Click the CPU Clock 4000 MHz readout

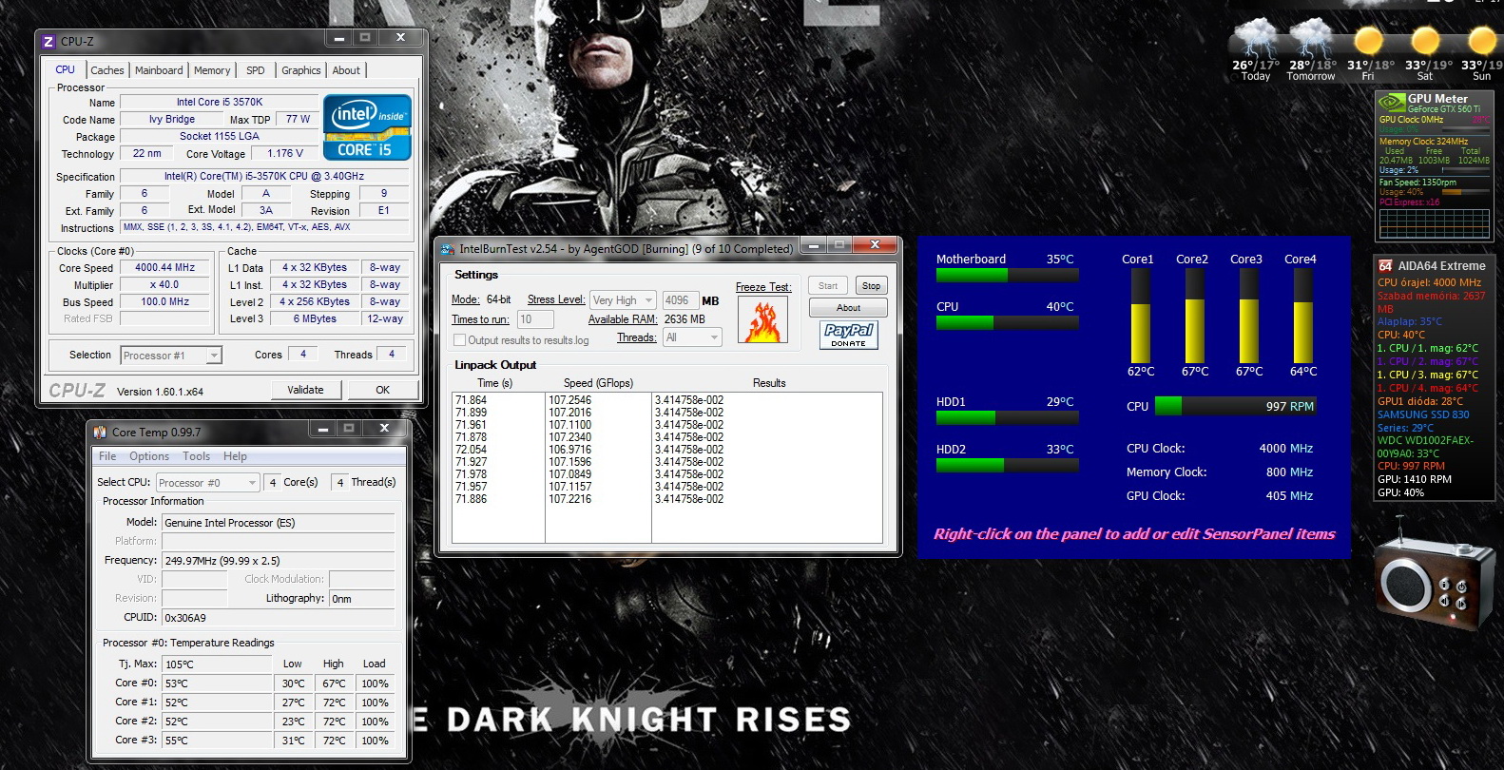[x=1285, y=449]
